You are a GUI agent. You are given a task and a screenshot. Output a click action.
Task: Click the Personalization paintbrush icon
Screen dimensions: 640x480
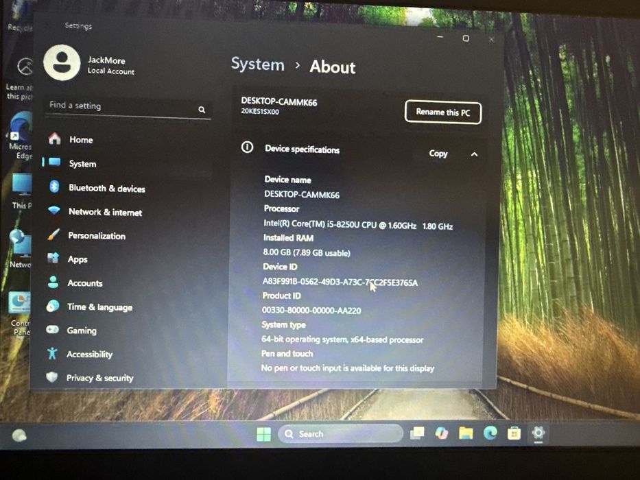coord(54,235)
